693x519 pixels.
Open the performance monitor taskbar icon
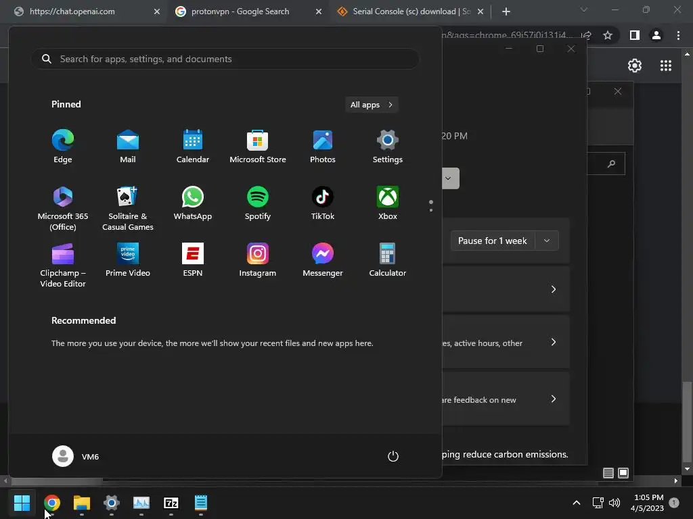click(141, 503)
